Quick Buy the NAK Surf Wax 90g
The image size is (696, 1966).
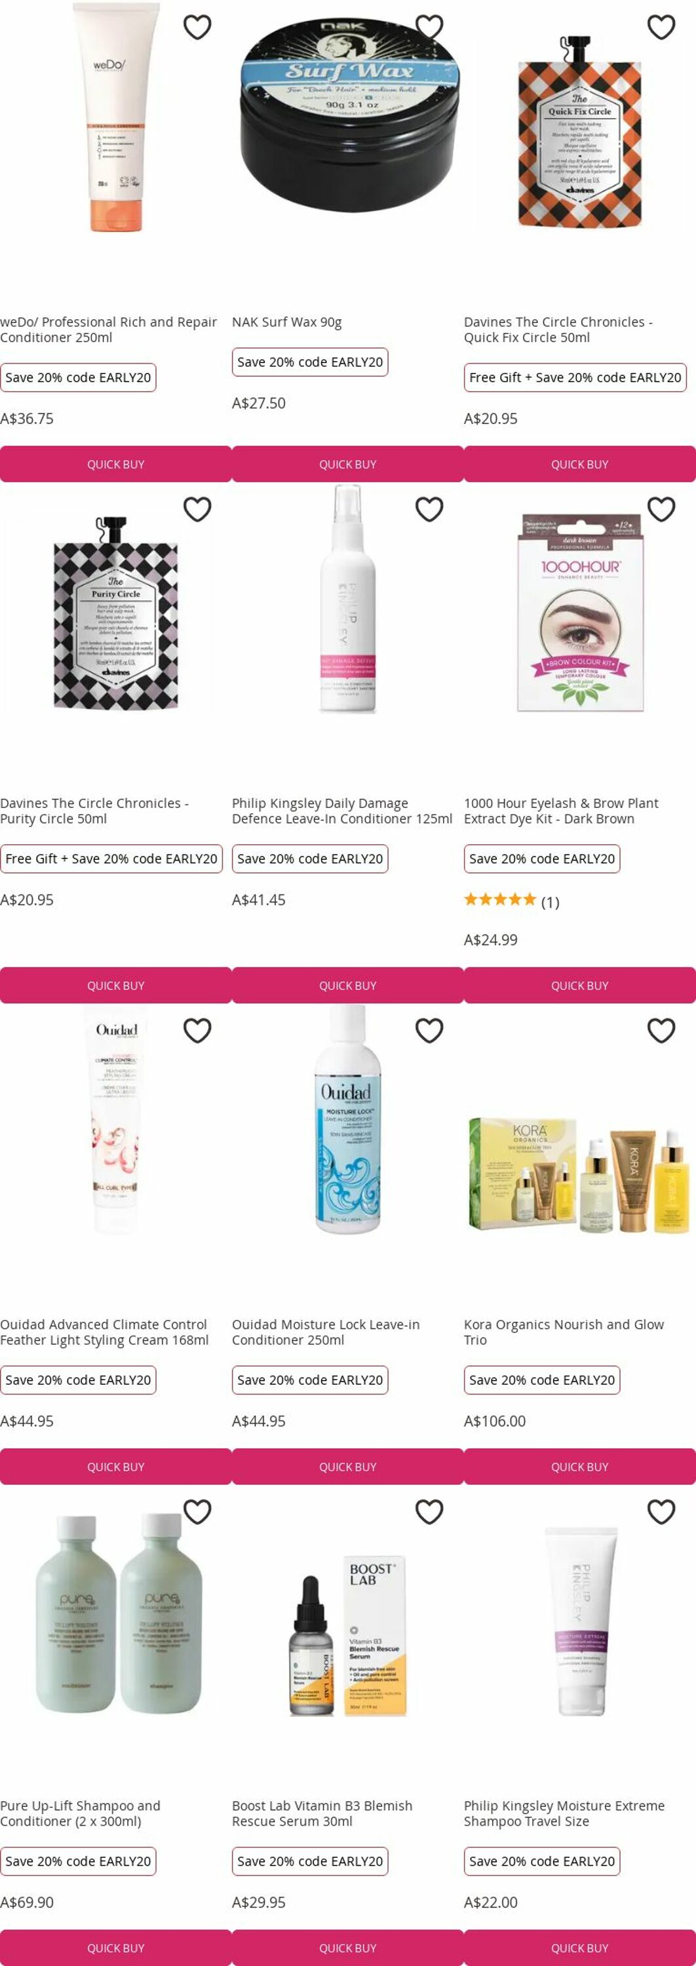pos(348,464)
